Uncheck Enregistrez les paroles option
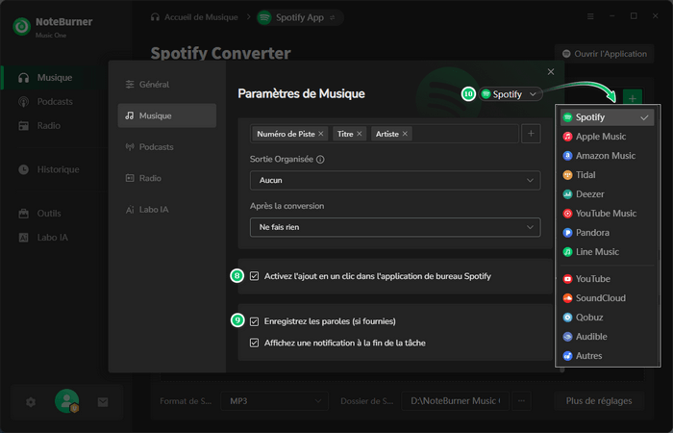 [255, 321]
